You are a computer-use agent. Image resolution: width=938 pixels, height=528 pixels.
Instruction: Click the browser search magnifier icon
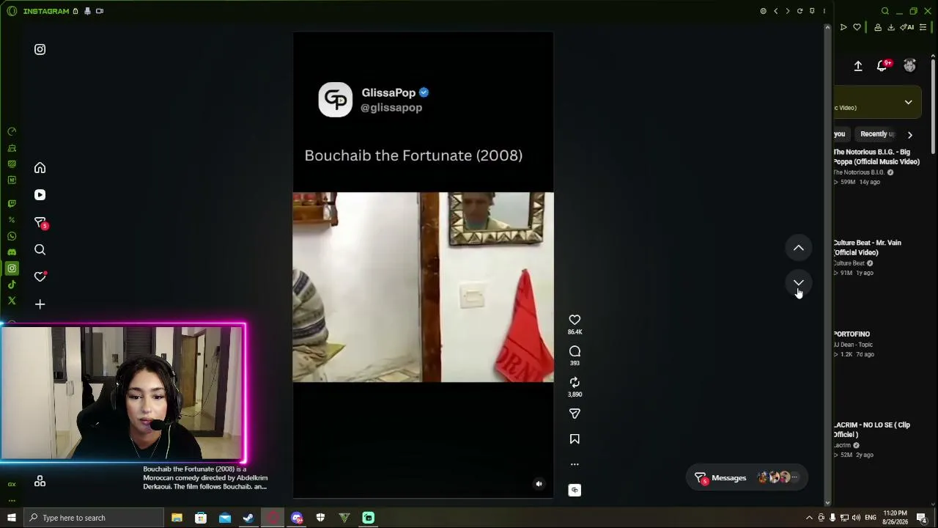[885, 11]
